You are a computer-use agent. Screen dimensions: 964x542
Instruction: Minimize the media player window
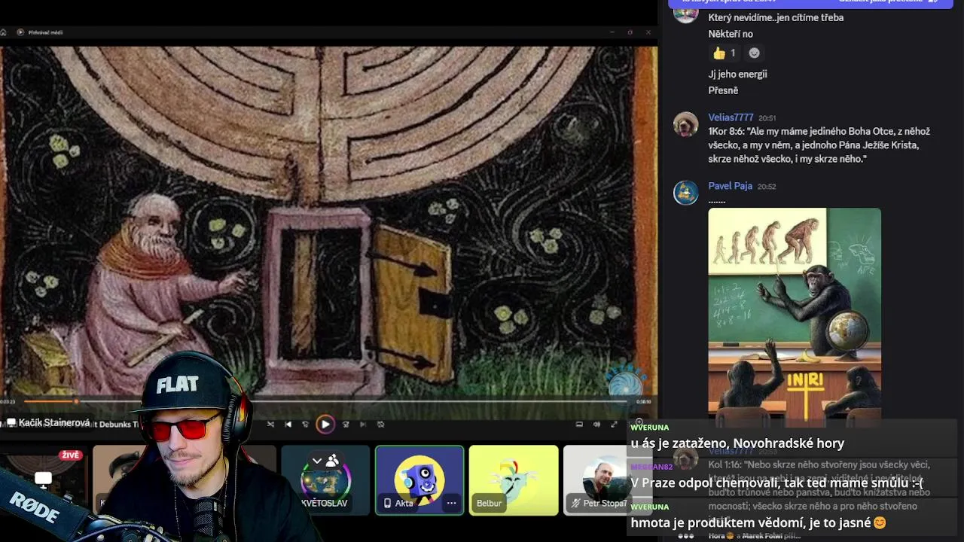click(x=612, y=32)
